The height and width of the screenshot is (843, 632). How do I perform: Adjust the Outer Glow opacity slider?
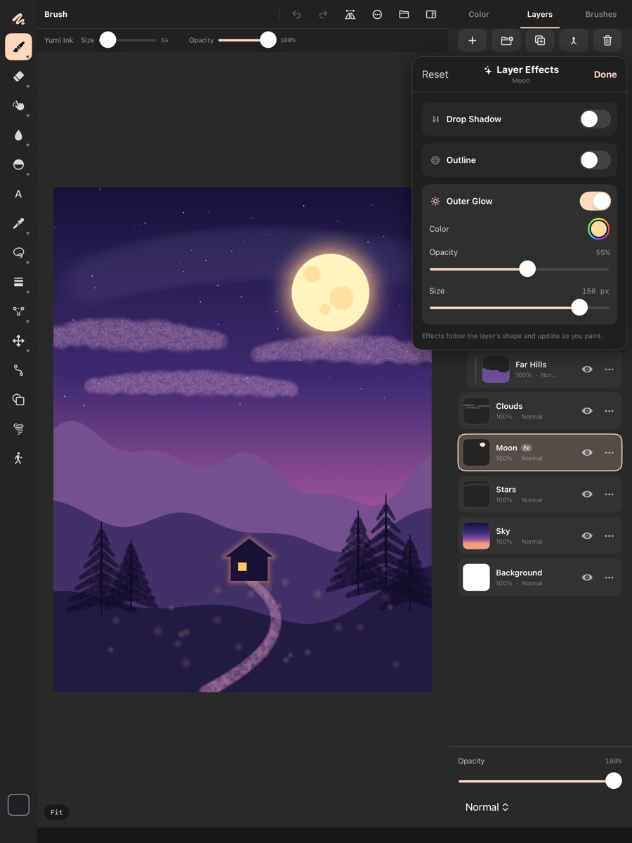[x=520, y=269]
